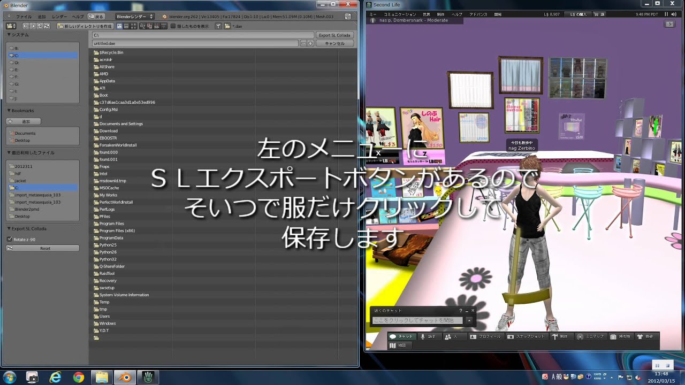Collapse the システム panel
This screenshot has width=685, height=385.
(x=9, y=35)
